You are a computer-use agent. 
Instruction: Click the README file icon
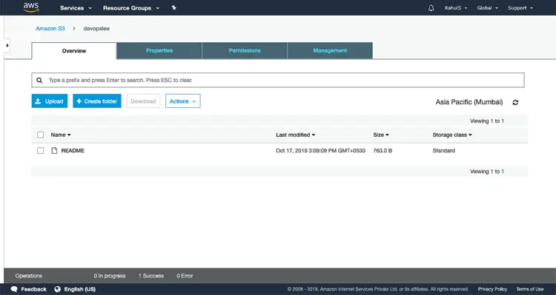pos(54,151)
